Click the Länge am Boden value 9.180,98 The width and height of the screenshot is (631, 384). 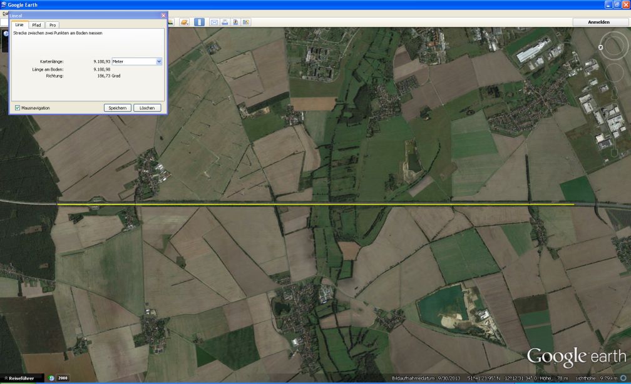click(102, 69)
